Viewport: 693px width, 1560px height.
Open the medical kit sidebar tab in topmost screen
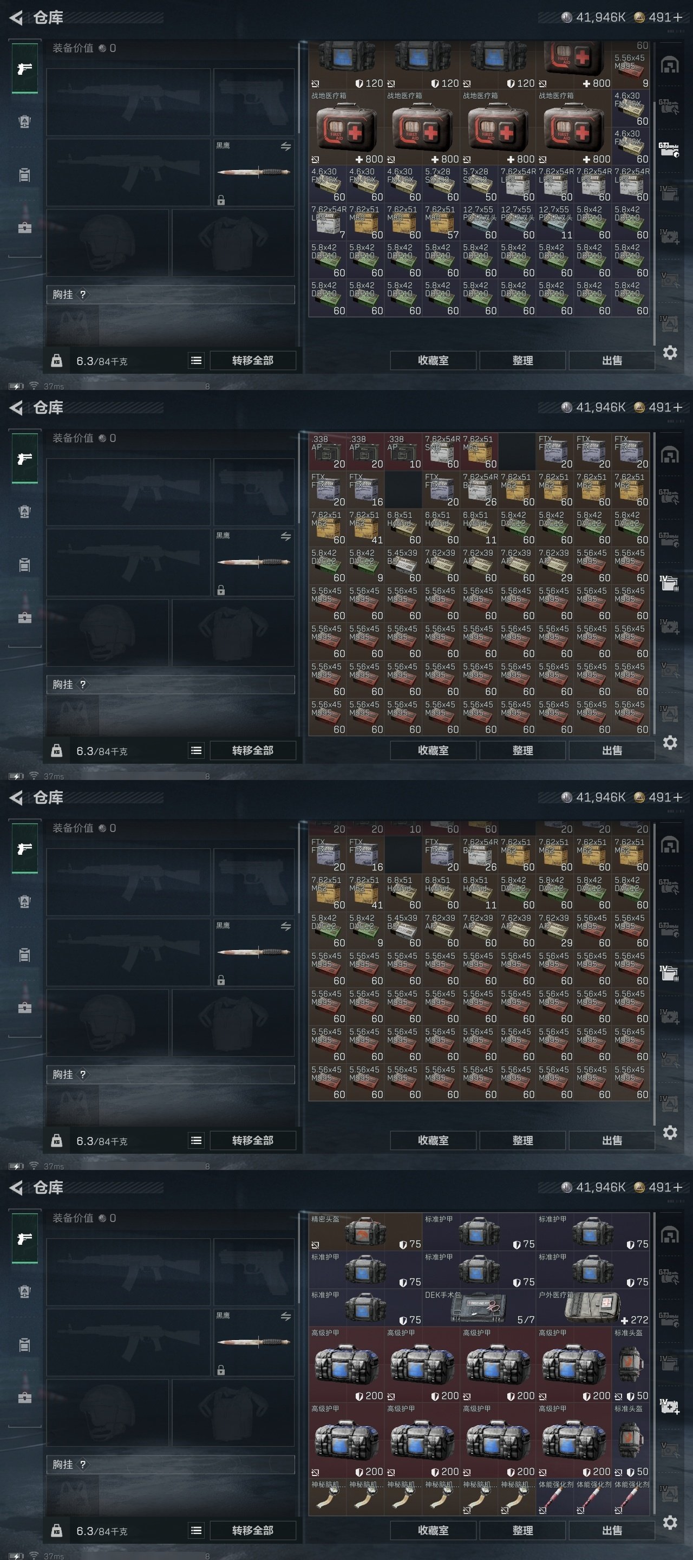pyautogui.click(x=24, y=227)
